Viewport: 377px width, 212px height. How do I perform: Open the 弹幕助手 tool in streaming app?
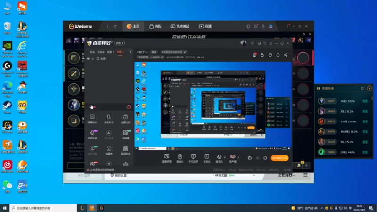click(92, 119)
